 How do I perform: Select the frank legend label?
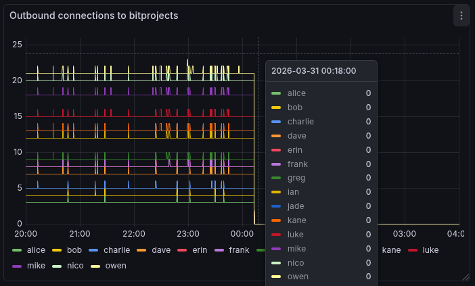[x=239, y=250]
